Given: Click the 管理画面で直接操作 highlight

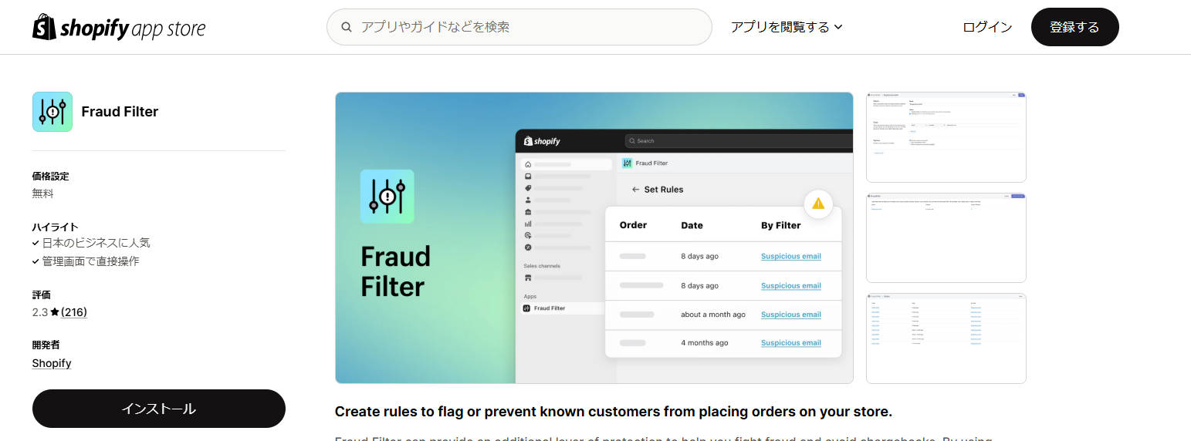Looking at the screenshot, I should [91, 261].
